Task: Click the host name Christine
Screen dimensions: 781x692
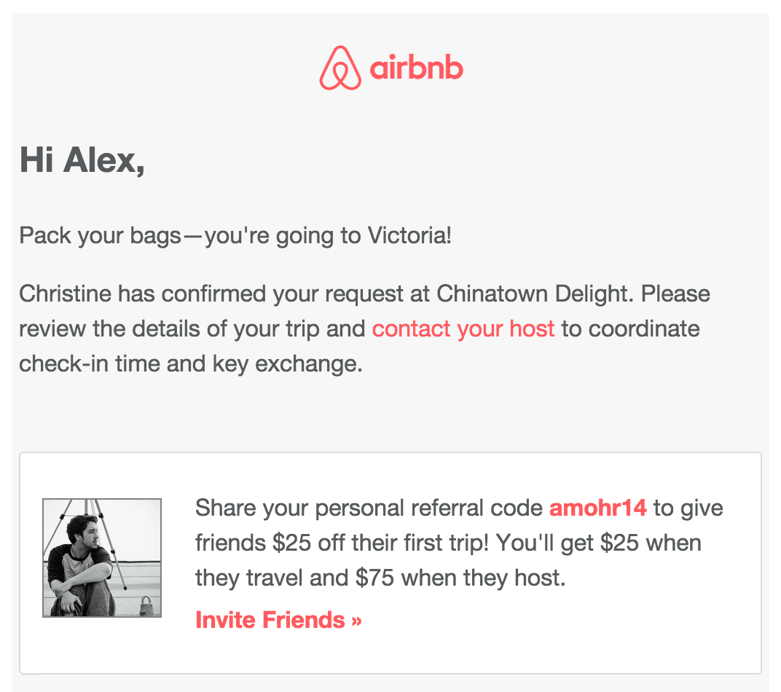Action: point(66,294)
